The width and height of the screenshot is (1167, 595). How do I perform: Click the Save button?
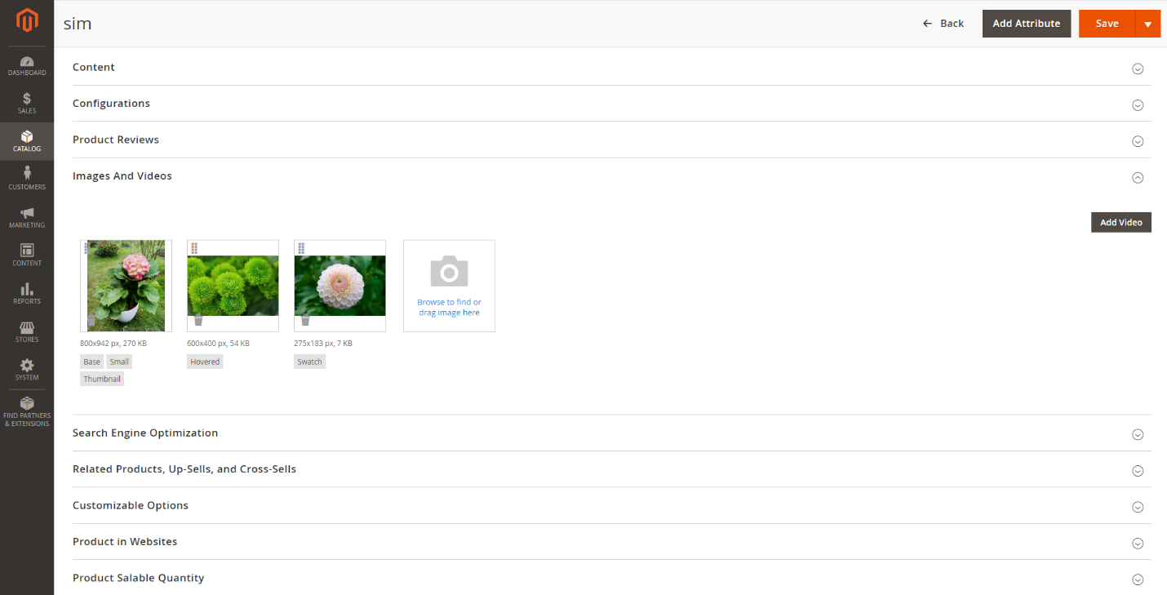tap(1107, 24)
